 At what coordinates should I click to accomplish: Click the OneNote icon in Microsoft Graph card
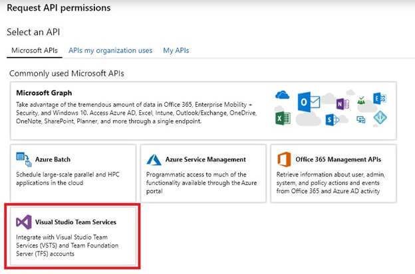click(x=343, y=103)
